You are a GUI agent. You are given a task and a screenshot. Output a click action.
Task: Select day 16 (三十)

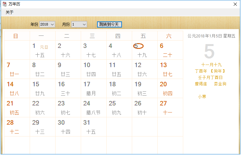click(x=68, y=88)
